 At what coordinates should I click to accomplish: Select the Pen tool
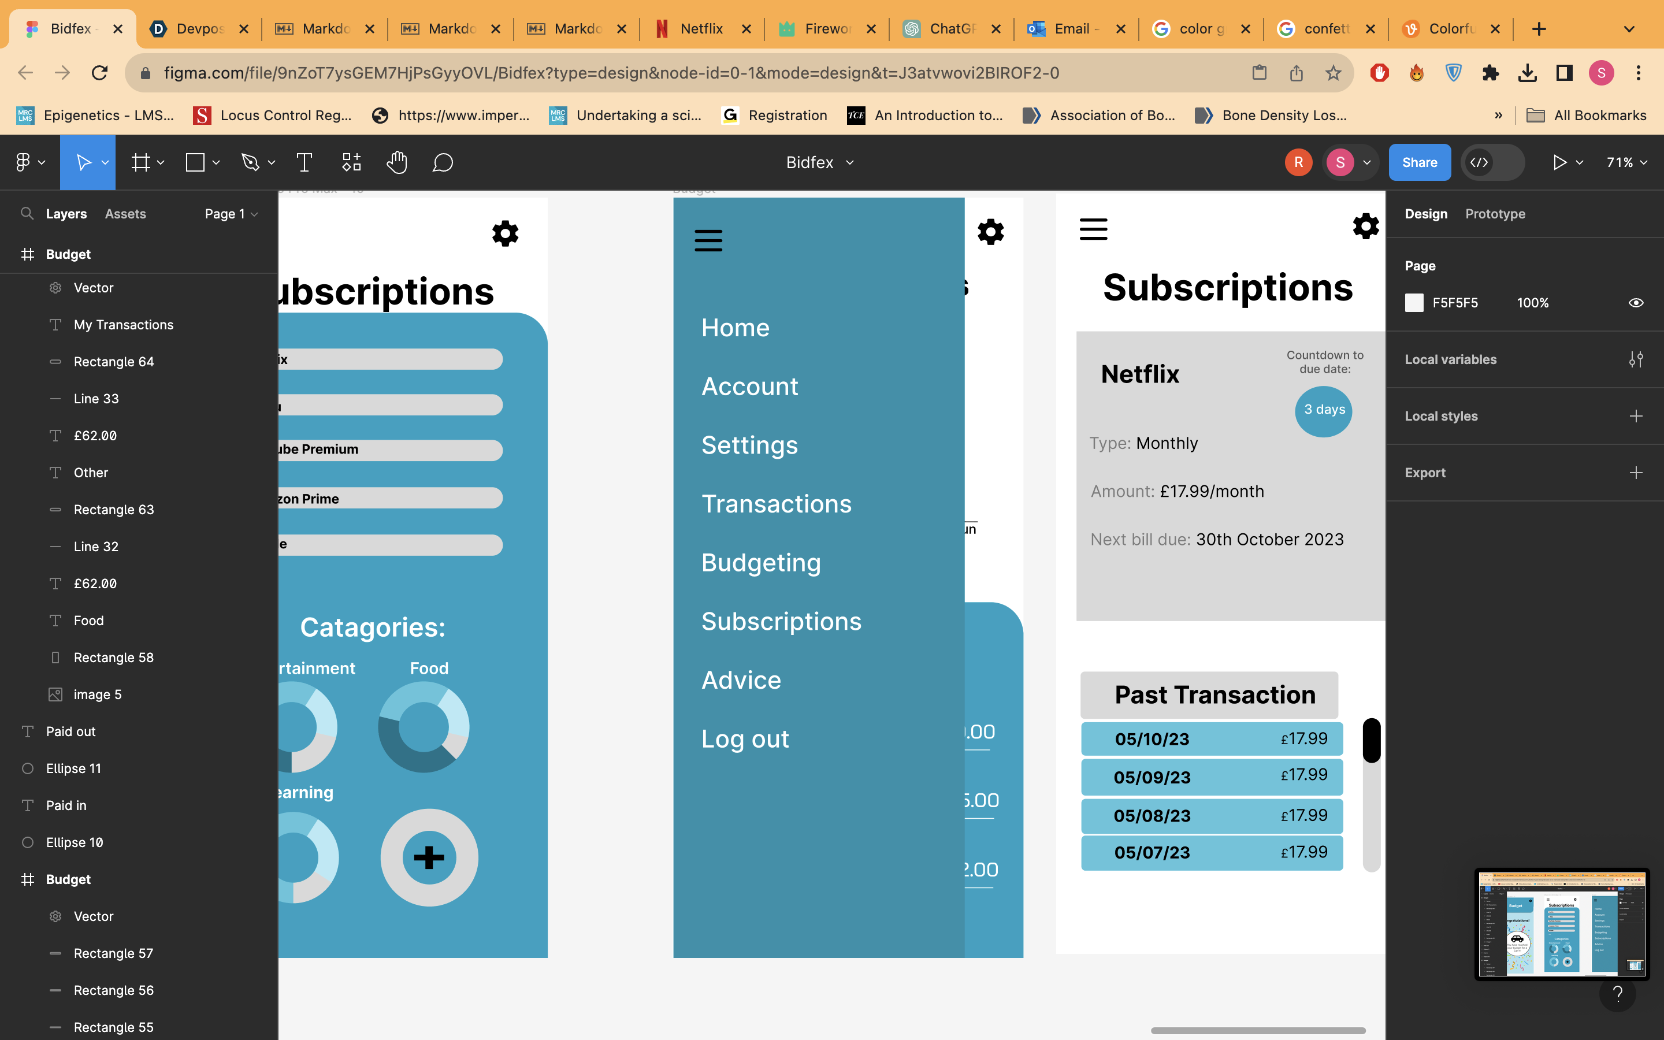click(250, 162)
